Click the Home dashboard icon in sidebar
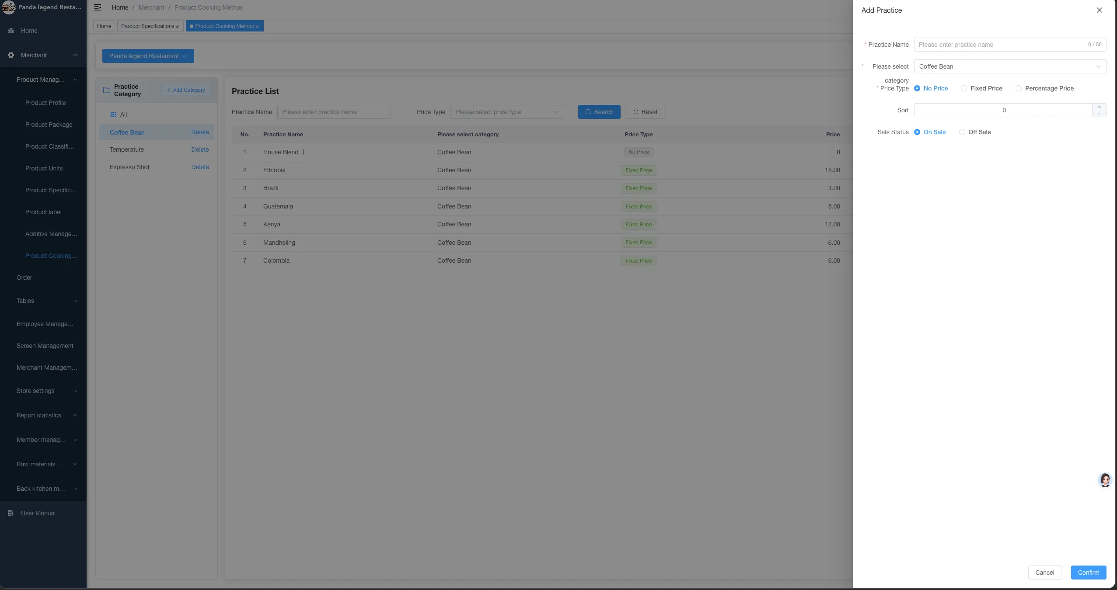1117x590 pixels. point(11,31)
